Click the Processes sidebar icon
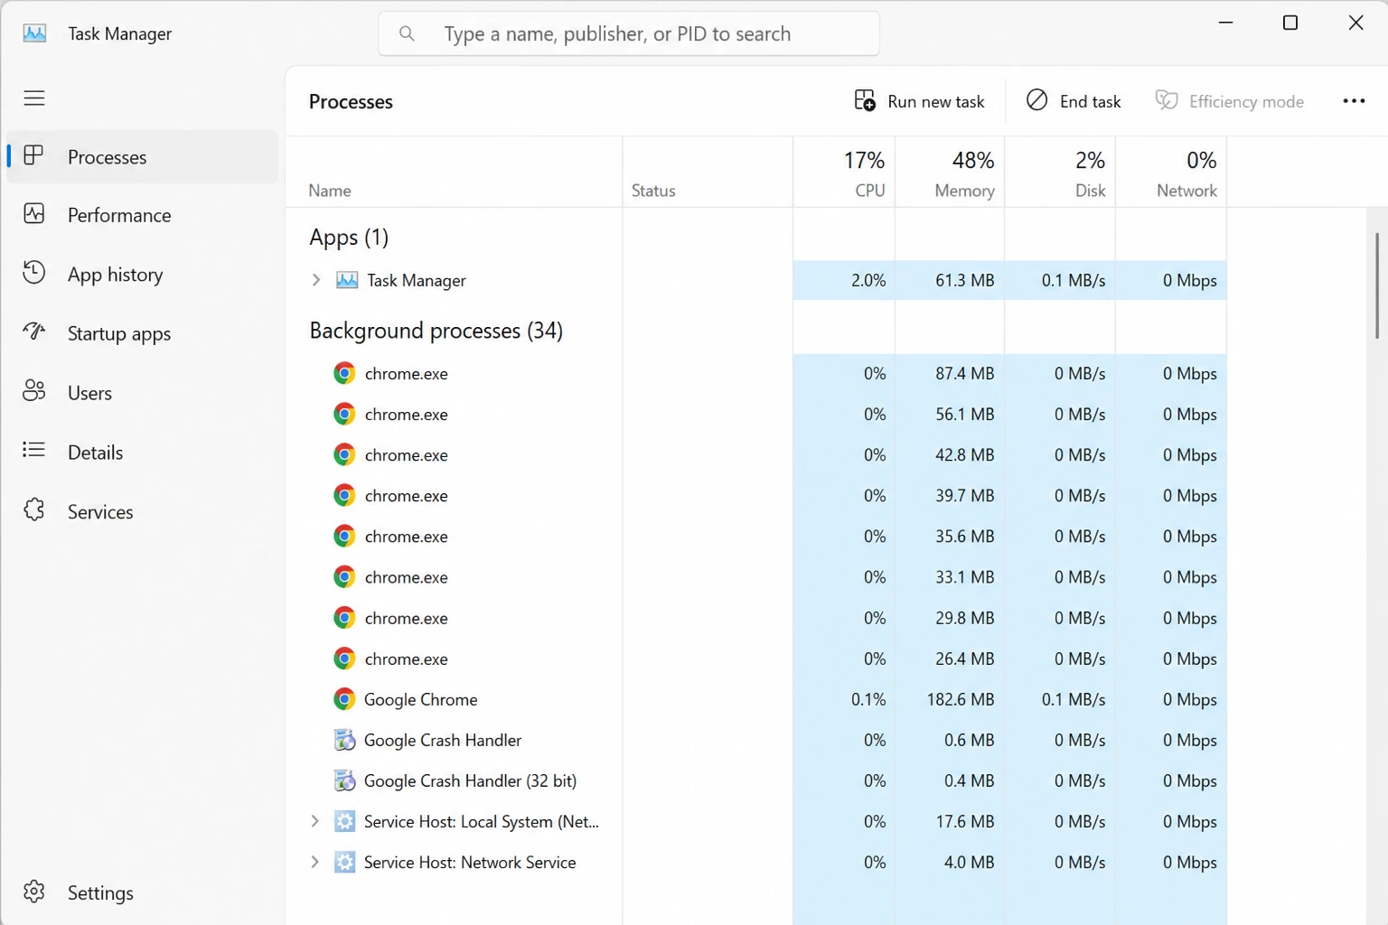 [x=33, y=156]
